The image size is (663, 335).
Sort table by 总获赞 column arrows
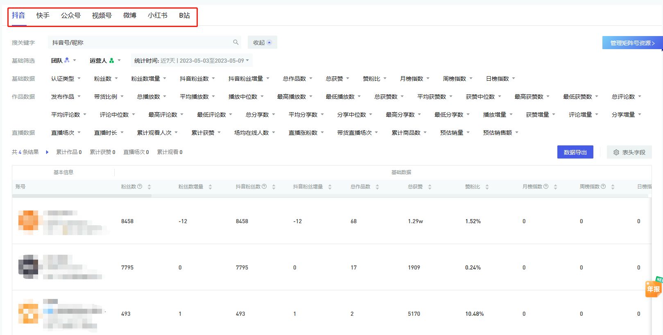click(430, 187)
